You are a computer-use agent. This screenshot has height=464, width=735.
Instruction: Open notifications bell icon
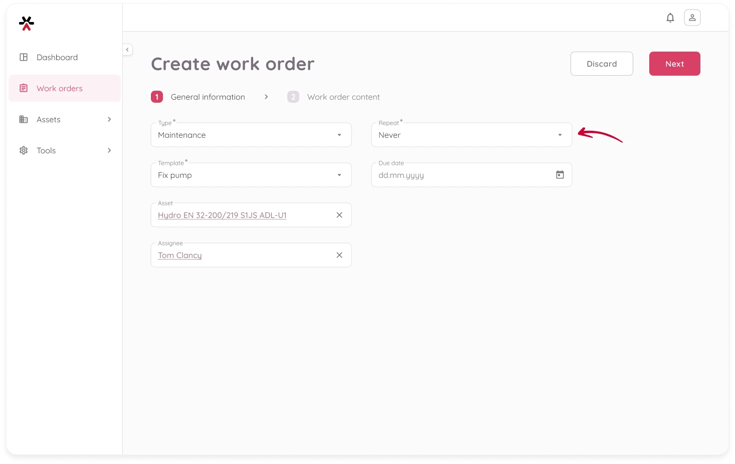(670, 18)
